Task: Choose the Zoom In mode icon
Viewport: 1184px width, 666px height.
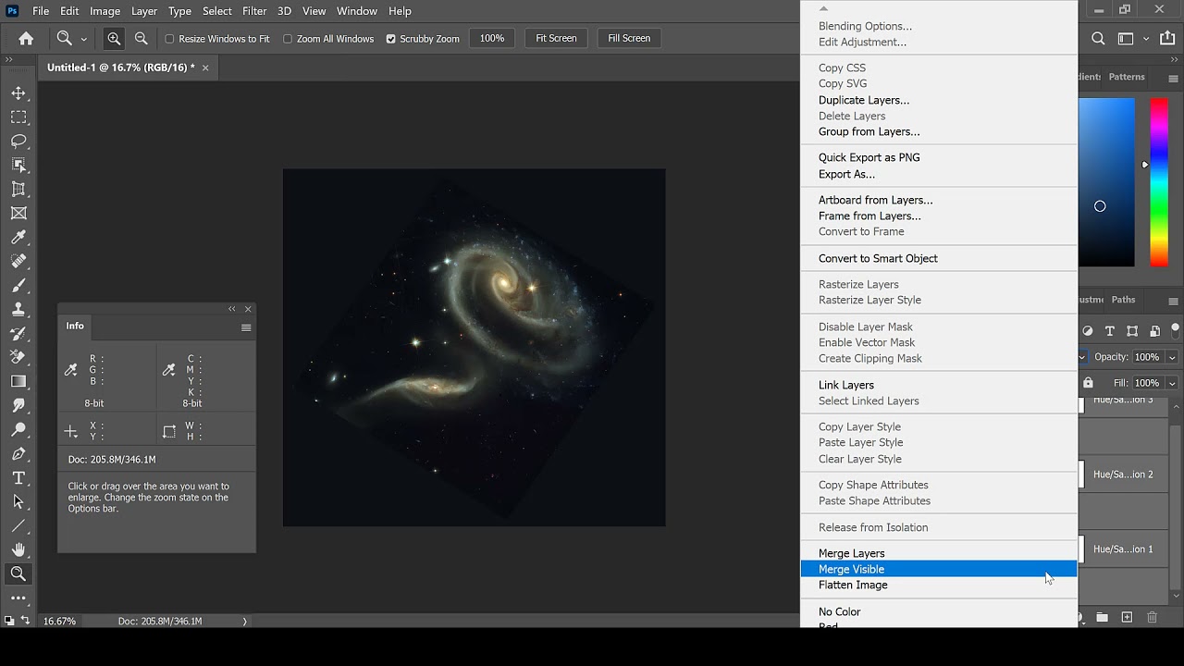Action: pos(114,38)
